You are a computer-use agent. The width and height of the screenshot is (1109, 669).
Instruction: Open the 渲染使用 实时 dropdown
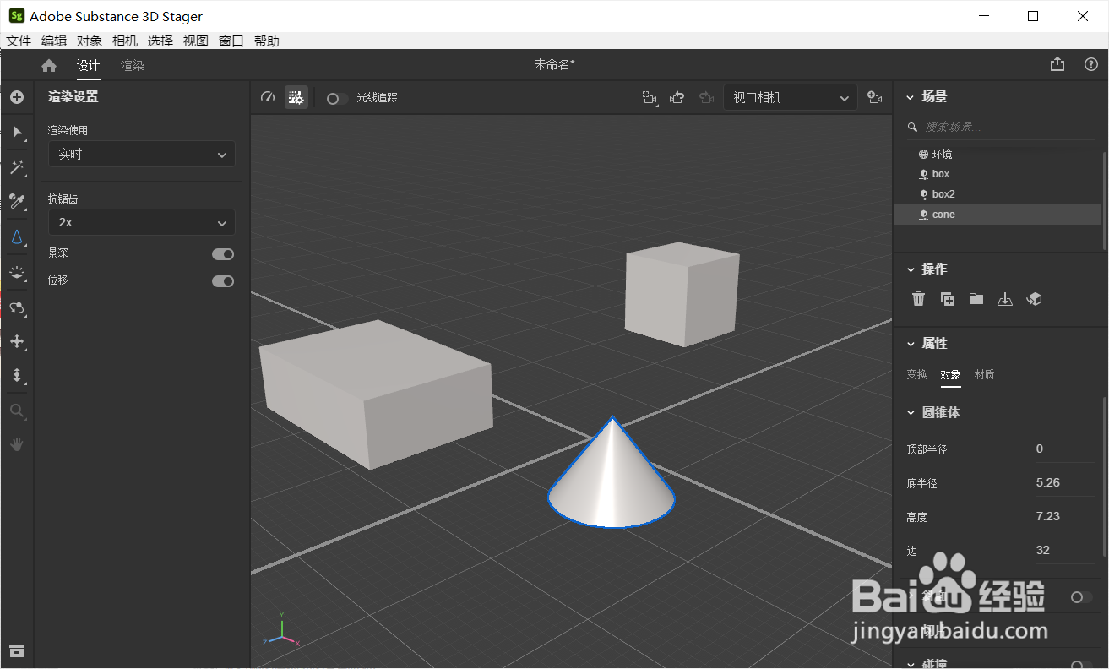click(x=141, y=155)
